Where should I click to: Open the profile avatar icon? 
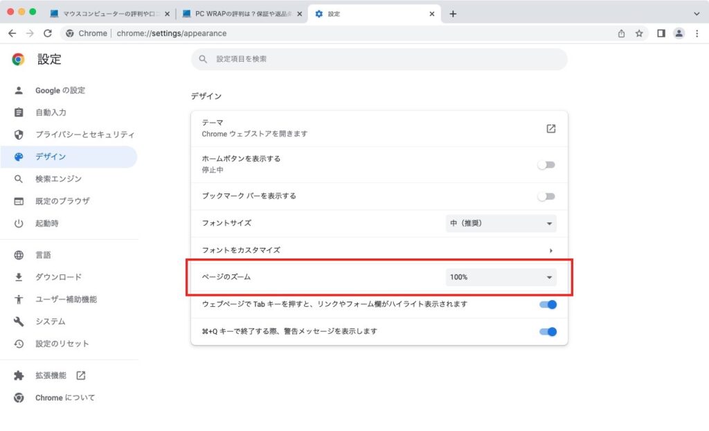(679, 33)
